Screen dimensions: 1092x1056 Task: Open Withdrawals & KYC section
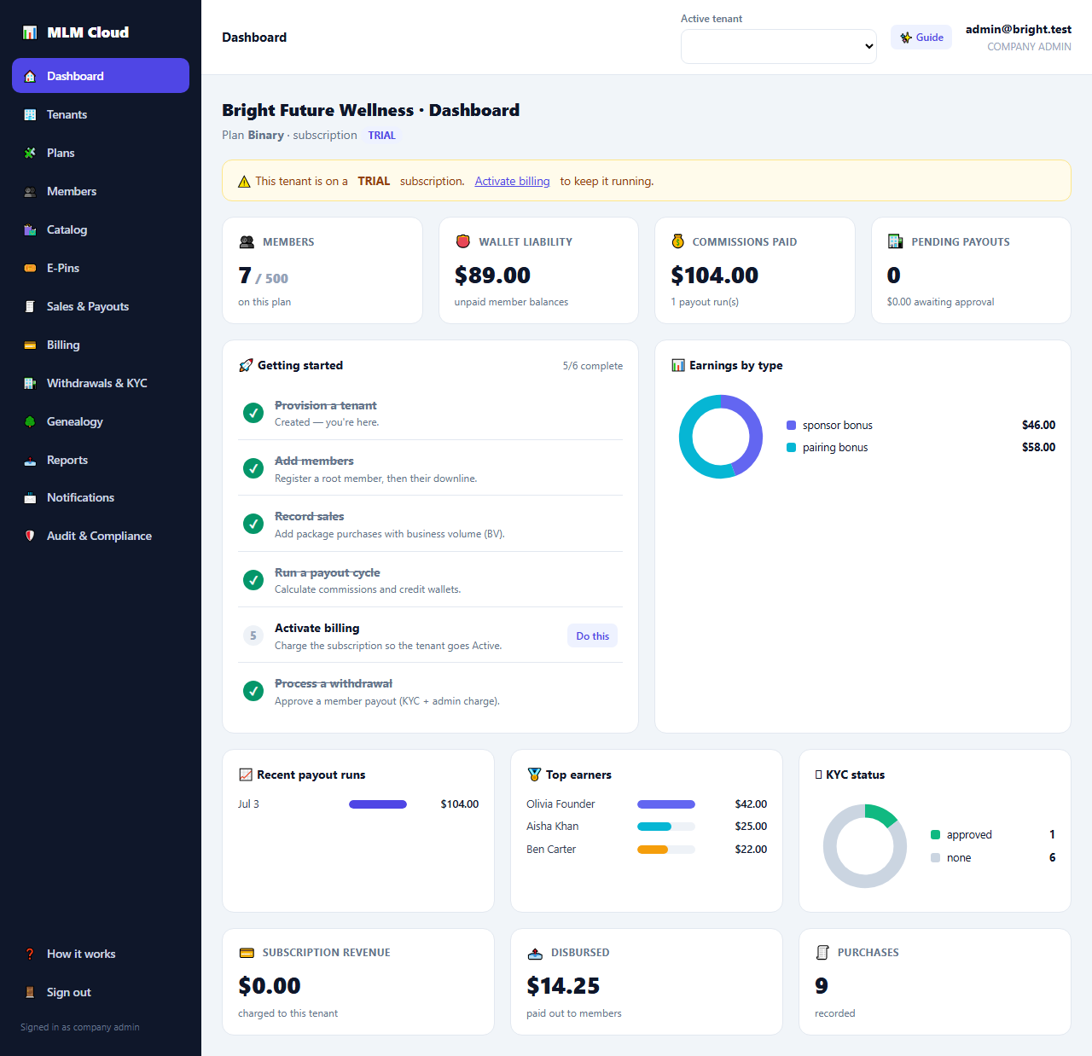[101, 383]
